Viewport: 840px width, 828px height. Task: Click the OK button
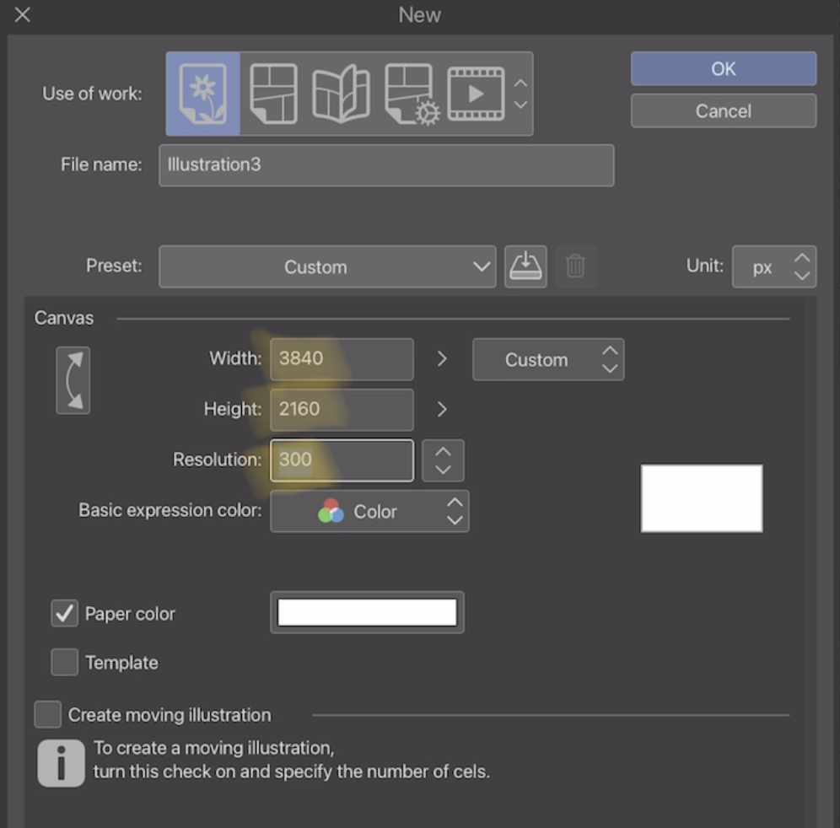point(724,68)
